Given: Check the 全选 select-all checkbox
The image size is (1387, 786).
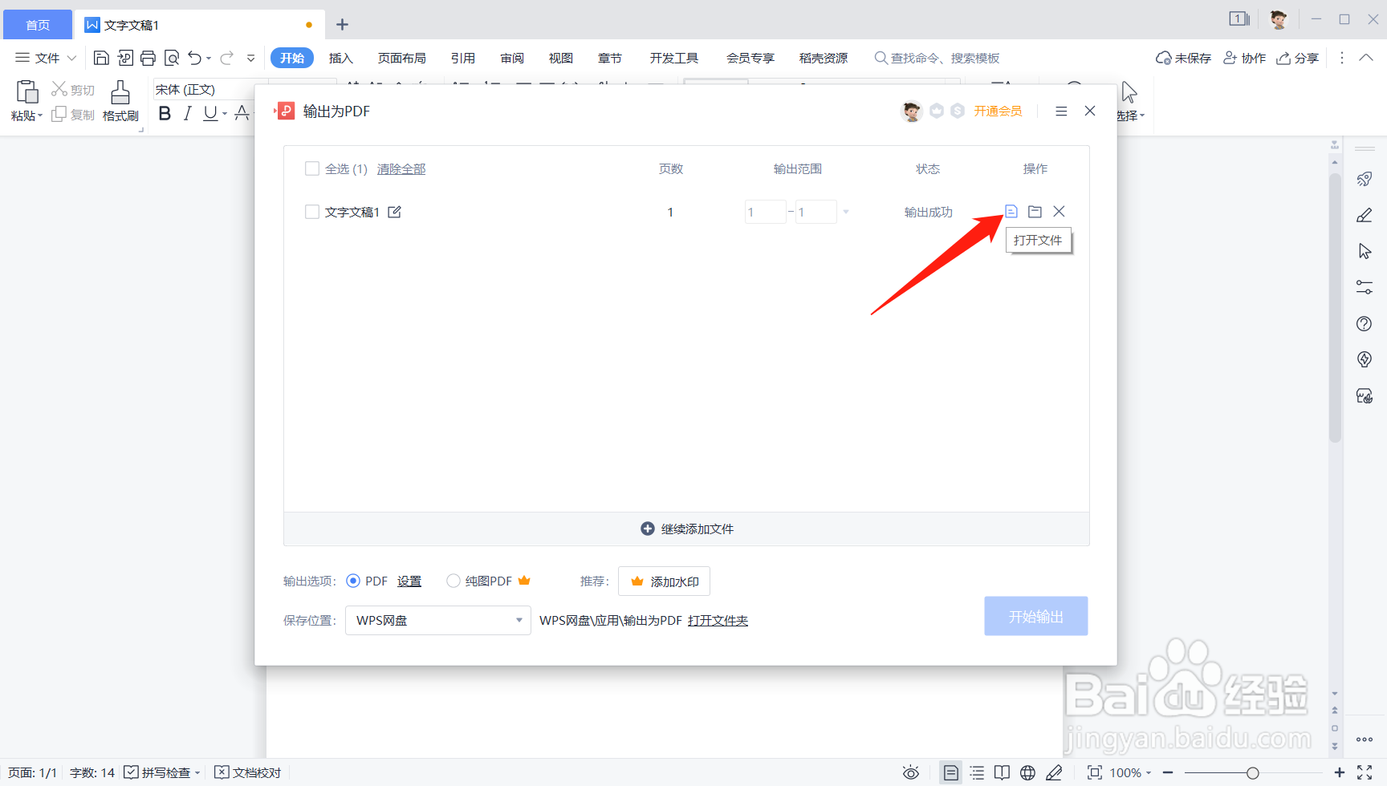Looking at the screenshot, I should (x=312, y=168).
